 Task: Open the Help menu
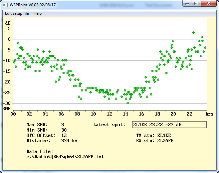coord(37,13)
